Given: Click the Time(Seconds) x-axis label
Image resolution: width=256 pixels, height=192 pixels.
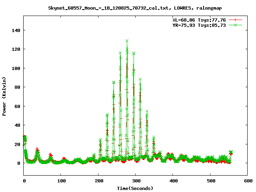Looking at the screenshot, I should point(135,188).
